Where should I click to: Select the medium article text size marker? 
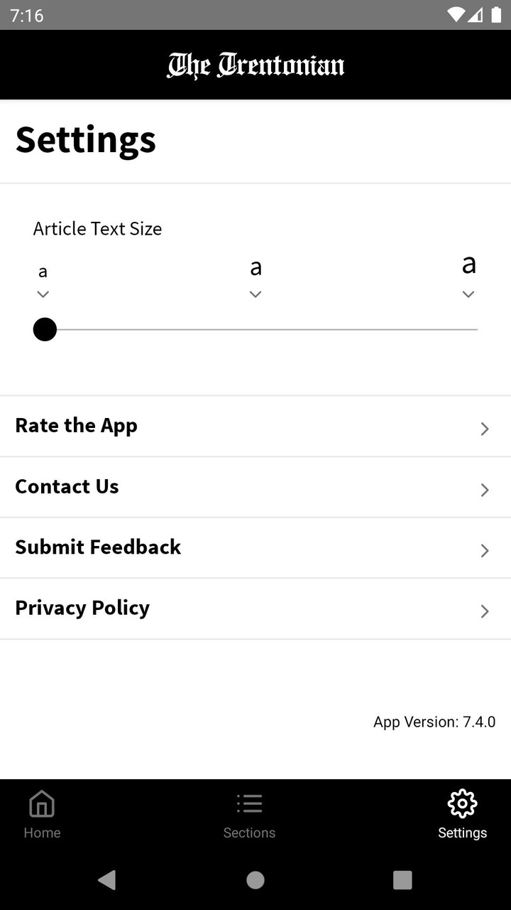[255, 279]
